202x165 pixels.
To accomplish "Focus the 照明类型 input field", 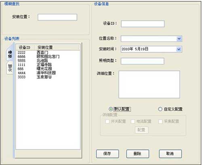I will 142,61.
